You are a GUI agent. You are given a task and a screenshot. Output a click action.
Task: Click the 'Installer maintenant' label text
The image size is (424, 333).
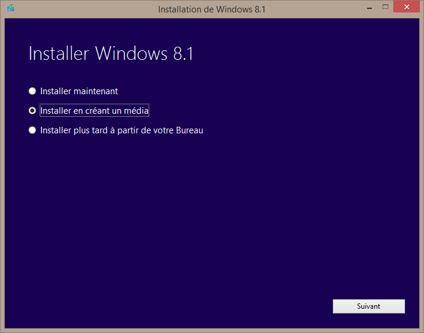[79, 91]
